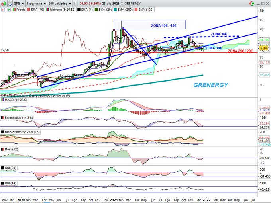This screenshot has width=271, height=203.
Task: Select the SMA (120) indicator tab
Action: [x=144, y=10]
